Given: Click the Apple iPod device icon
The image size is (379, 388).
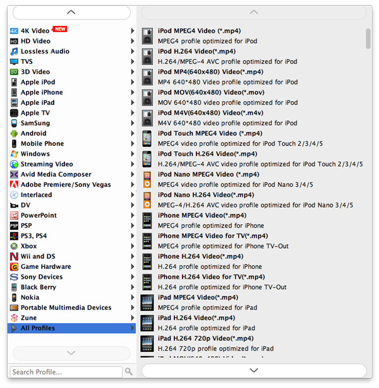Looking at the screenshot, I should pyautogui.click(x=14, y=82).
